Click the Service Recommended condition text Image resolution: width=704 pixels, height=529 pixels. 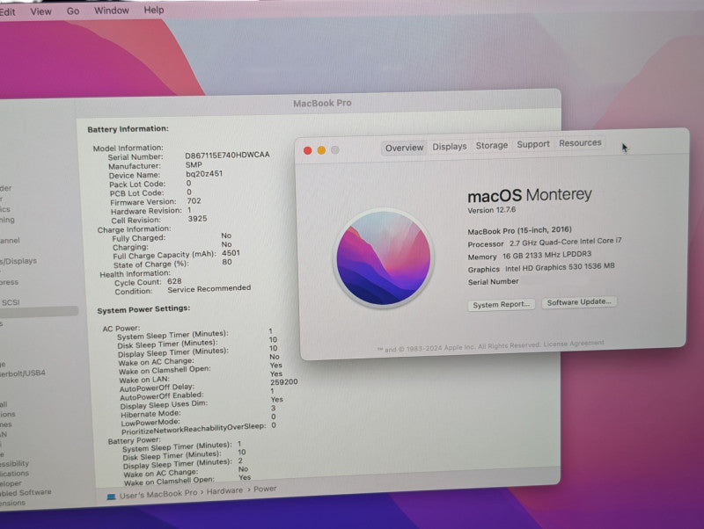(x=209, y=289)
